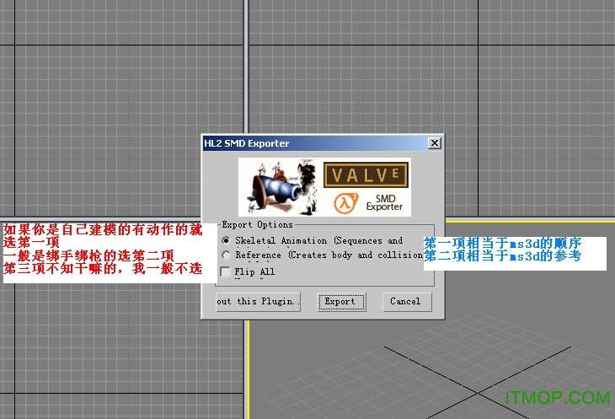Select the Skeletal Animation radio option

(x=226, y=240)
